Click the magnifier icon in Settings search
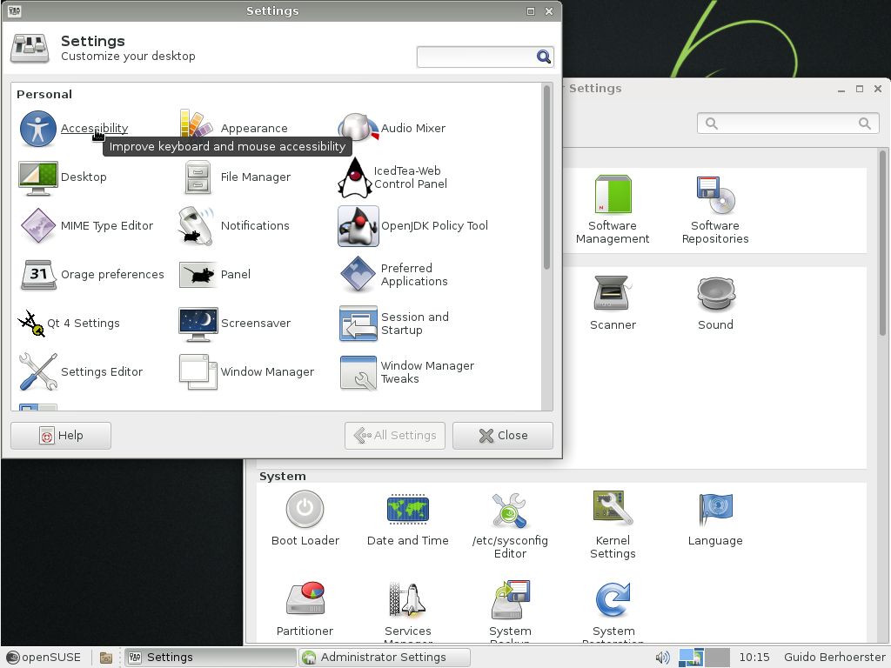Screen dimensions: 891x668 tap(544, 57)
